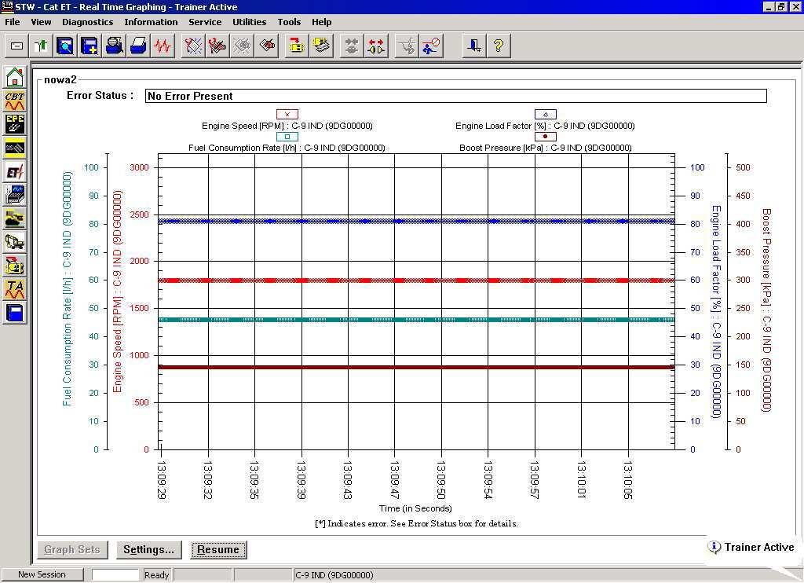
Task: Click the gray connect plug toolbar icon
Action: (x=351, y=46)
